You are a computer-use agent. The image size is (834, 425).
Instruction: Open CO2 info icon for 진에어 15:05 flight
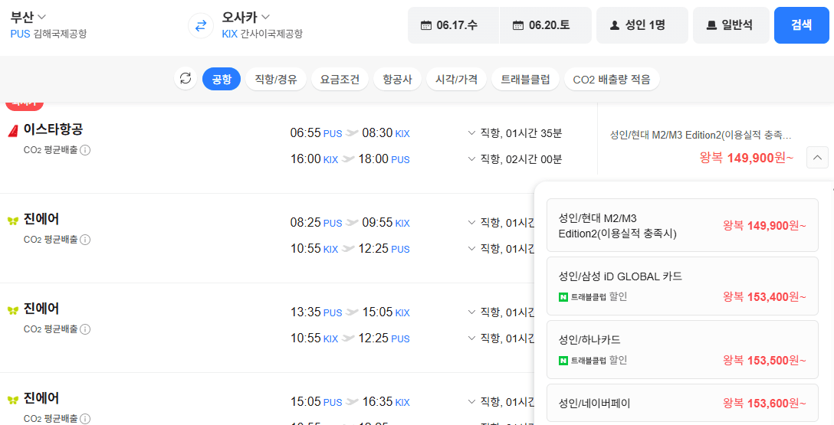click(85, 419)
